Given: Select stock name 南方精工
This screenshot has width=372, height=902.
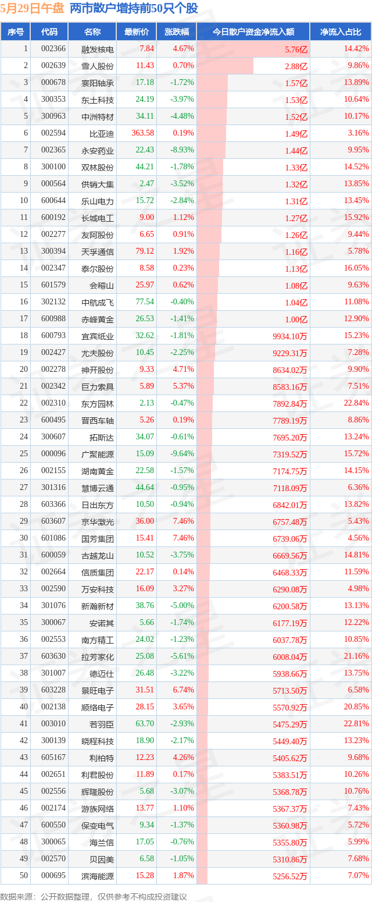Looking at the screenshot, I should [98, 640].
